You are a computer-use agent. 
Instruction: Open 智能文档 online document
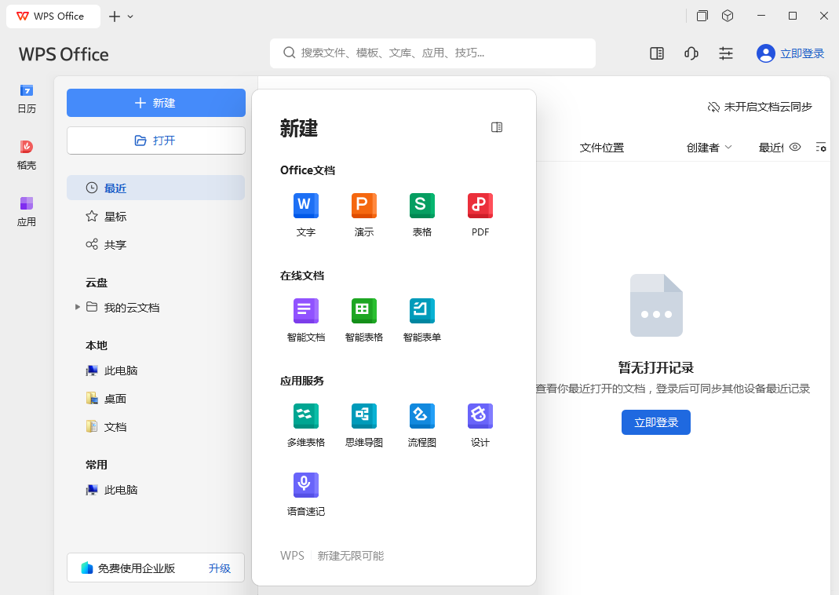(305, 312)
